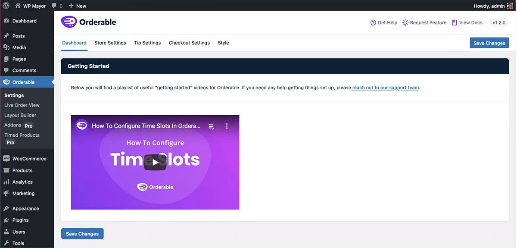Viewport: 517px width, 248px height.
Task: Click the Comments icon in sidebar
Action: tap(6, 70)
